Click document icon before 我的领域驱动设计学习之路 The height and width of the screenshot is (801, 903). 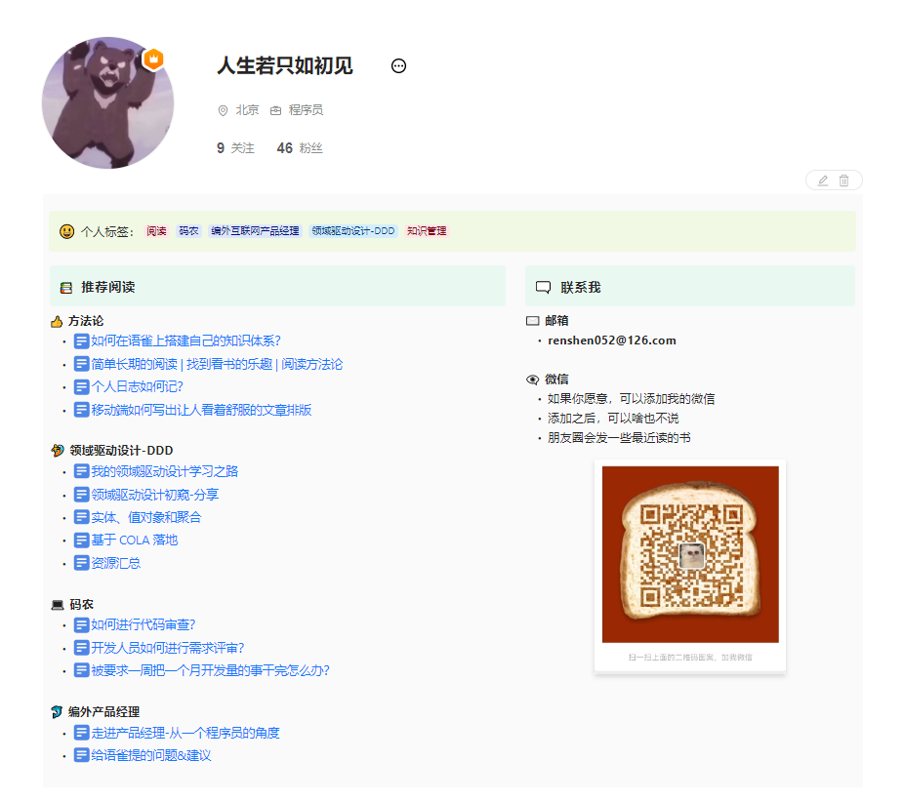point(81,472)
